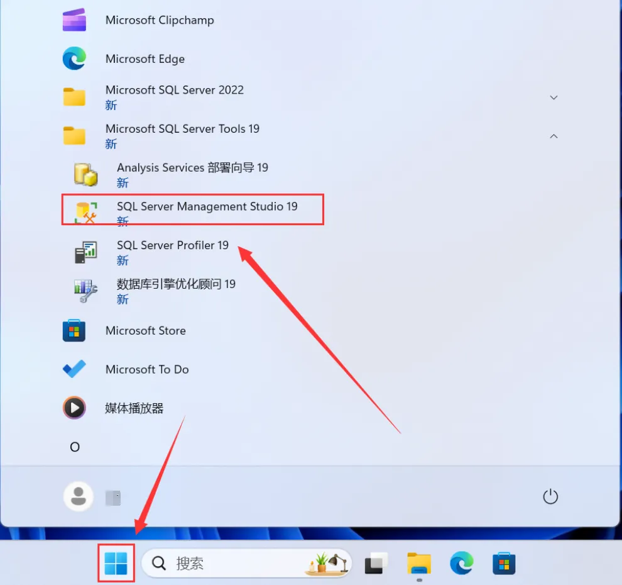Open the media player (媒体播放器) icon
Image resolution: width=622 pixels, height=585 pixels.
[74, 408]
